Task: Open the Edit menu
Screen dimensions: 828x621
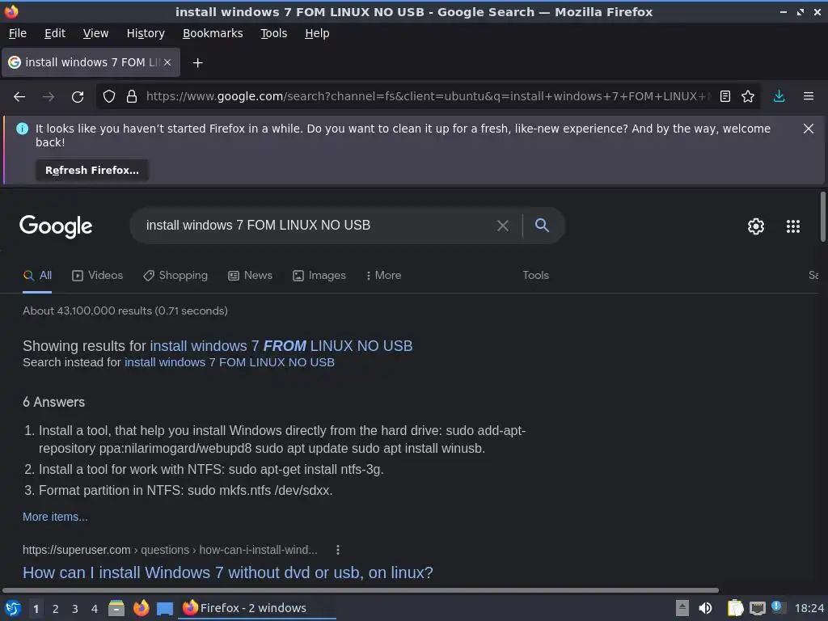Action: coord(55,33)
